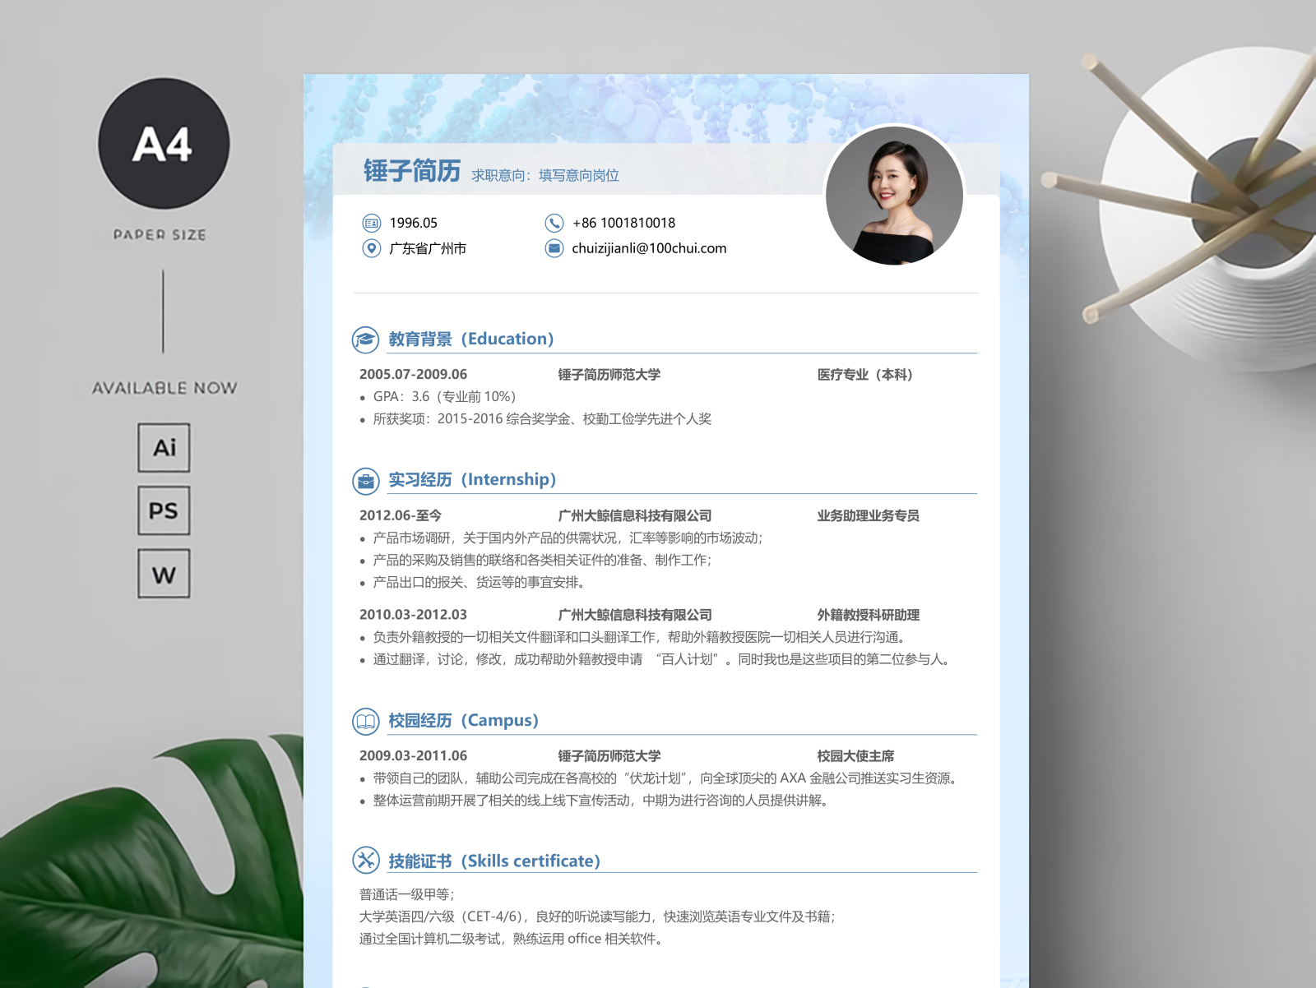Click email chuizijianli@100chui.com

[x=649, y=248]
